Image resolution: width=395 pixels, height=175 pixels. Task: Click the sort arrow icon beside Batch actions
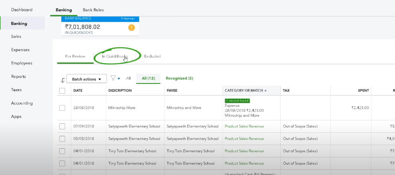click(x=62, y=80)
